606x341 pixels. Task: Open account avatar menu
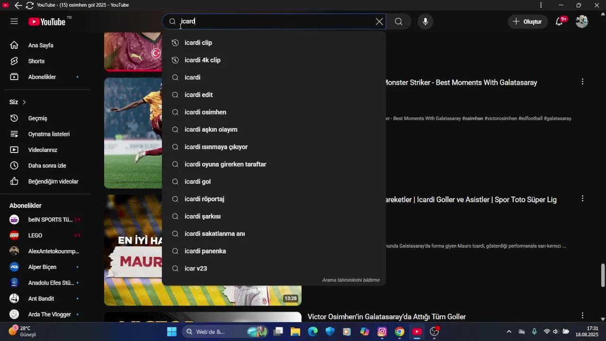(x=582, y=21)
